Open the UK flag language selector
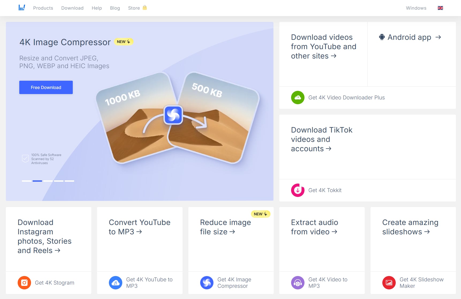461x299 pixels. [x=440, y=8]
